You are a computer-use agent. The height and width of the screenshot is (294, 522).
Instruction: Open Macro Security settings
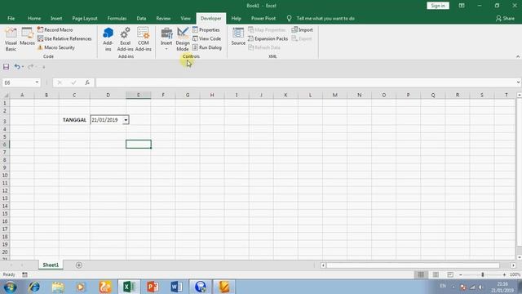coord(56,47)
